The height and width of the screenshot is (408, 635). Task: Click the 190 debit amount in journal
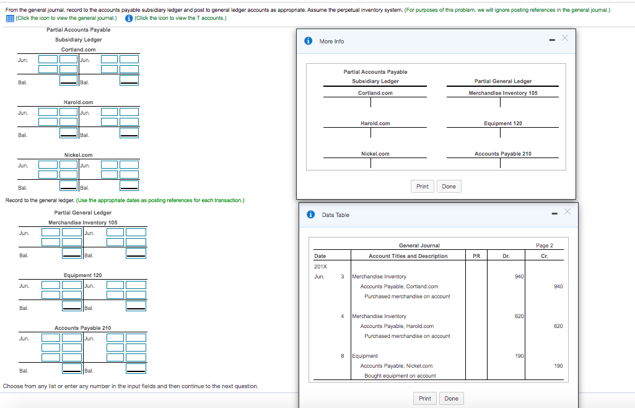coord(519,356)
